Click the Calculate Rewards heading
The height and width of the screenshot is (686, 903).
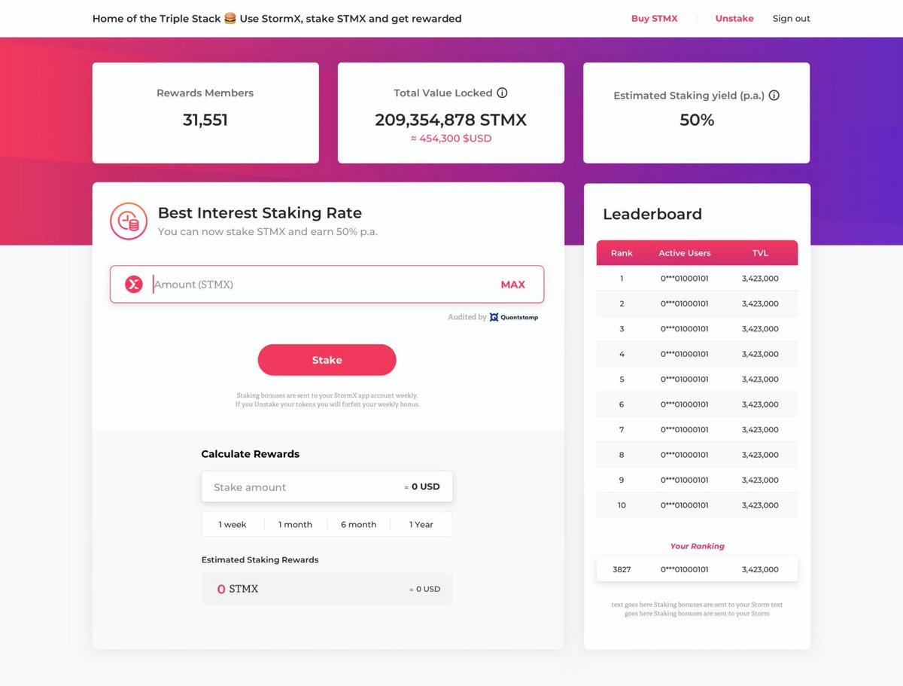click(x=250, y=454)
